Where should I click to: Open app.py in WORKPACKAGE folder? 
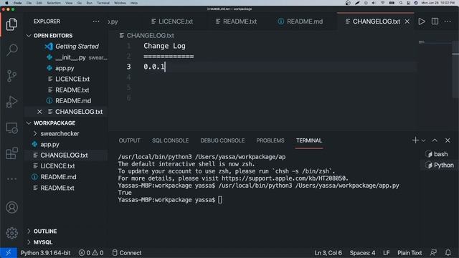point(49,145)
